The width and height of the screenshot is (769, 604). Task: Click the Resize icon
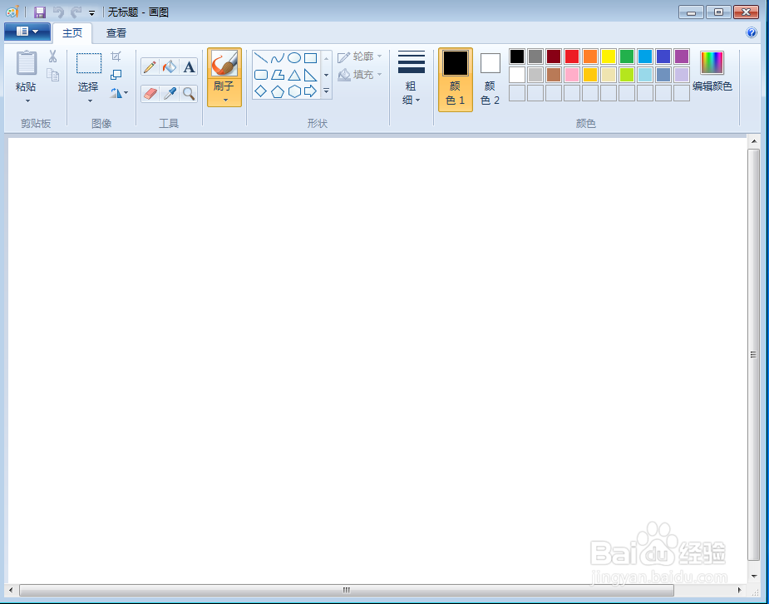coord(116,75)
